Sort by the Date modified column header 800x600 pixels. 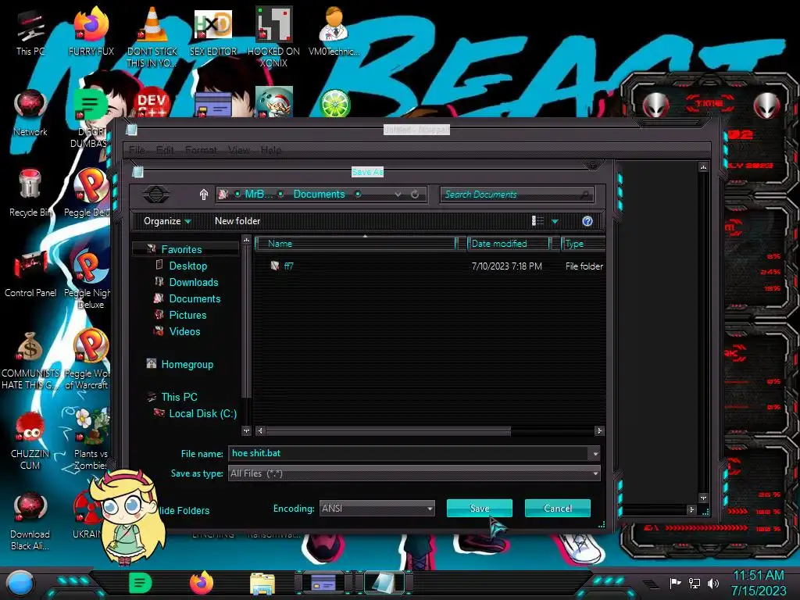pyautogui.click(x=508, y=244)
